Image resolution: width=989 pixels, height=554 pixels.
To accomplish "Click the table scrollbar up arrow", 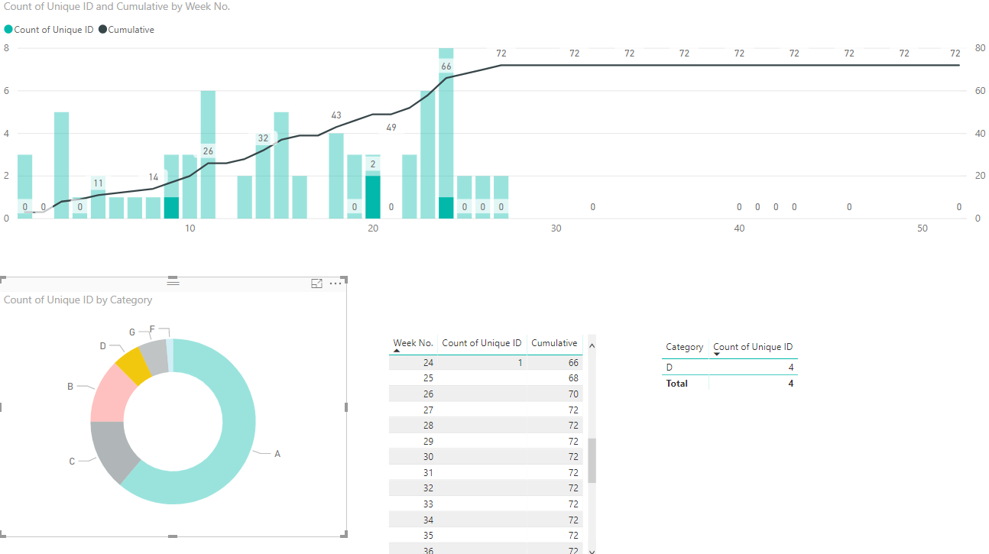I will tap(592, 345).
